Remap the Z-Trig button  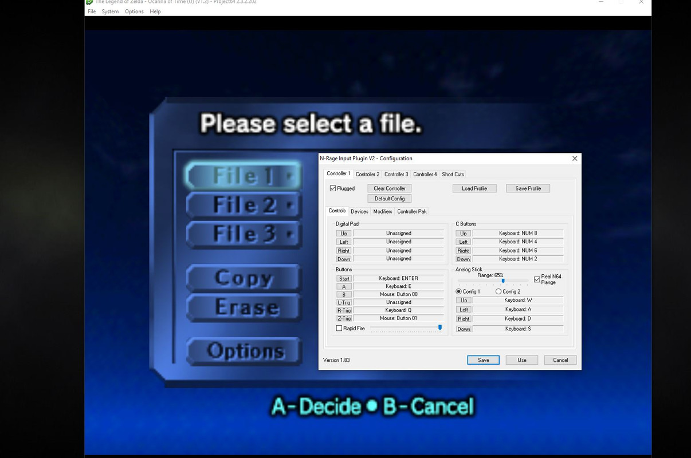(x=344, y=319)
